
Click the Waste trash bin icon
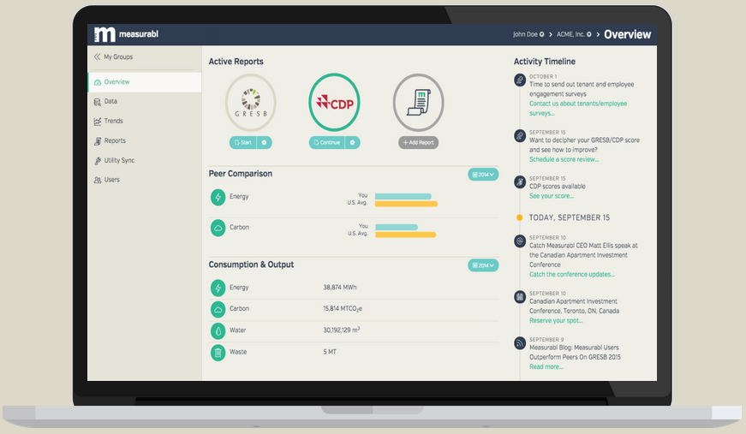218,353
